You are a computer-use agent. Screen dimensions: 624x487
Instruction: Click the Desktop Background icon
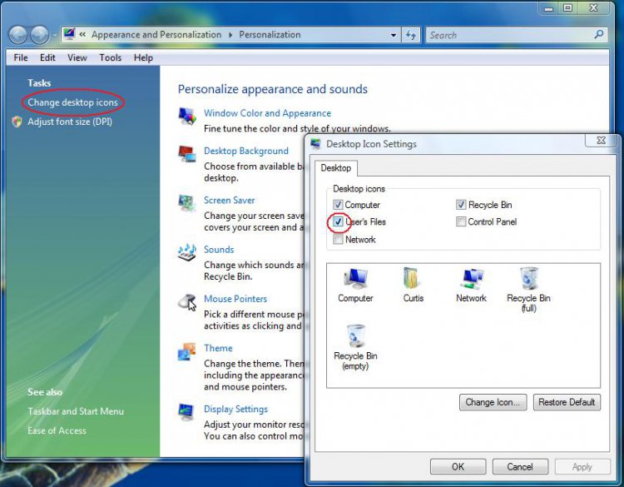tap(187, 154)
